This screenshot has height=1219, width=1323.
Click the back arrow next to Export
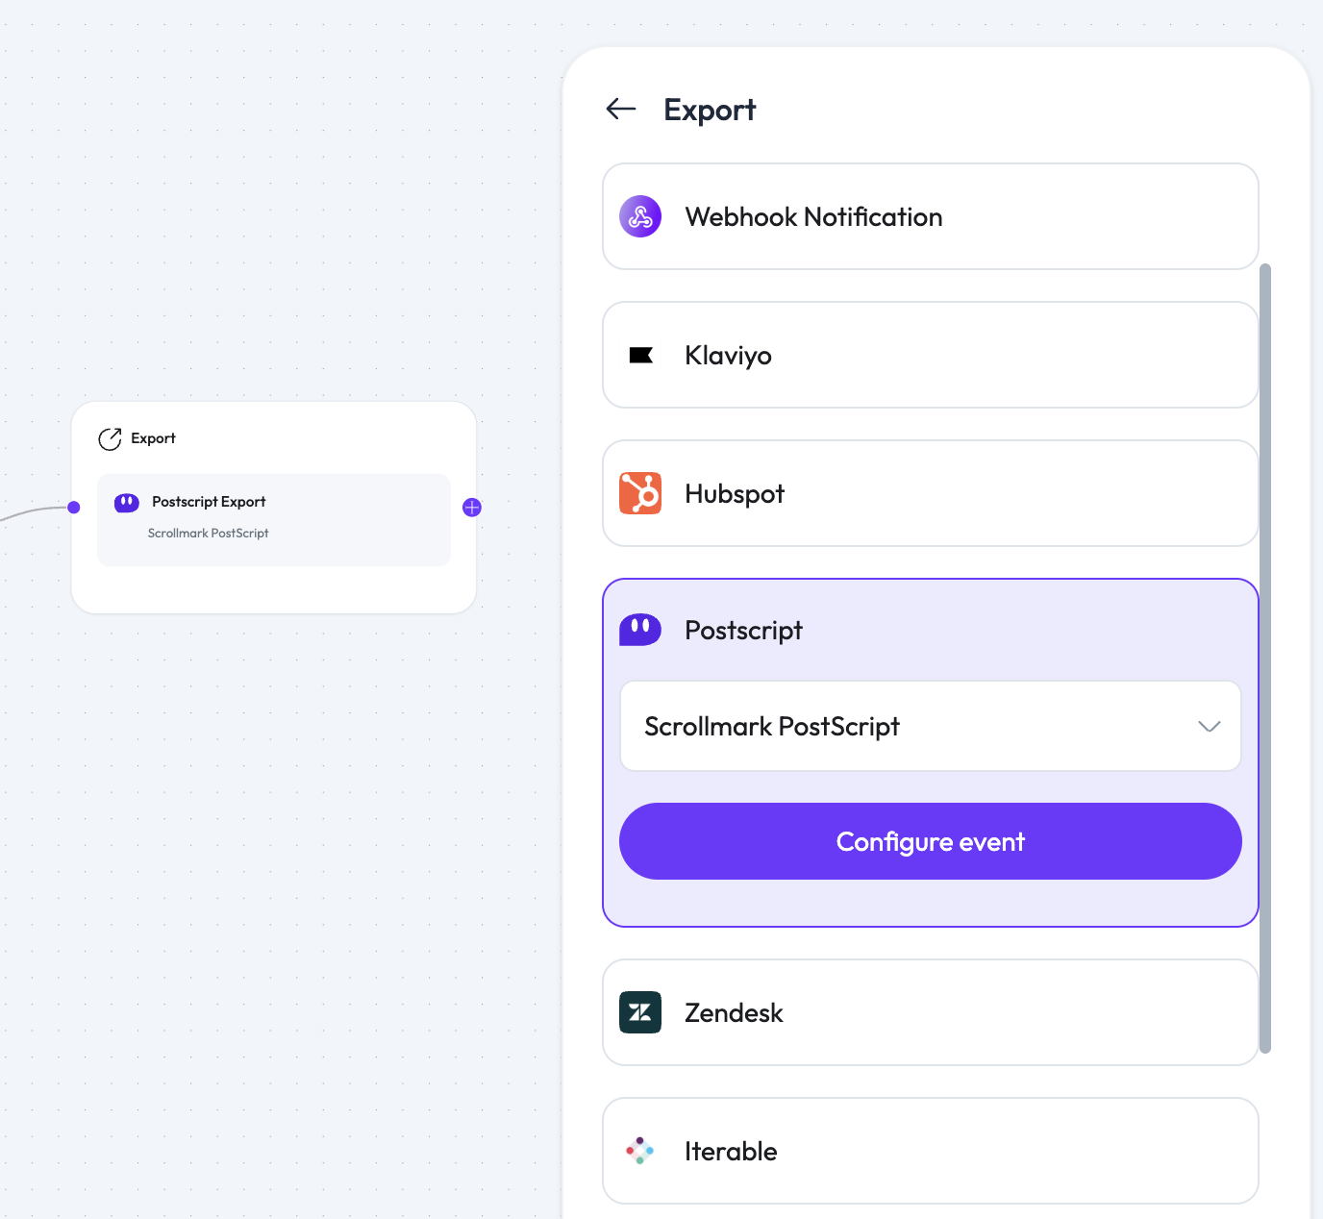click(x=621, y=110)
